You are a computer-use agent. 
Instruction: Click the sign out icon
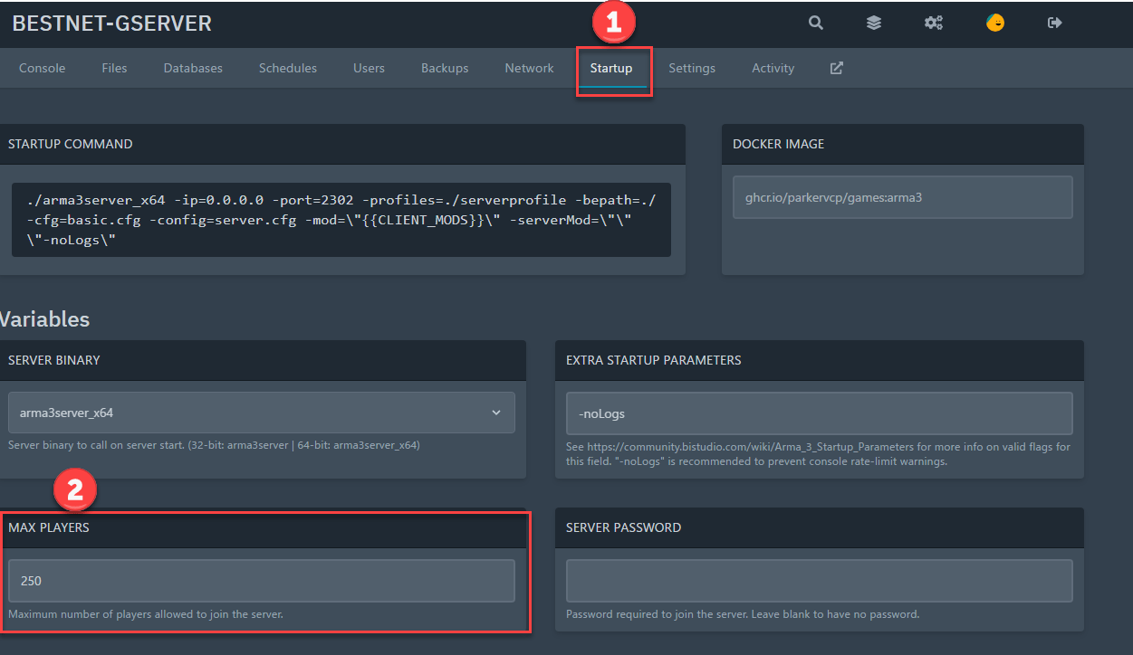coord(1054,24)
